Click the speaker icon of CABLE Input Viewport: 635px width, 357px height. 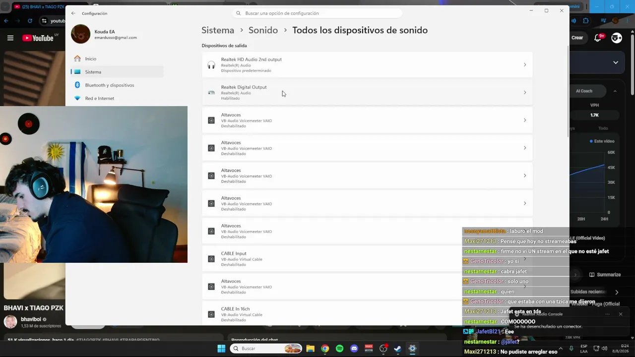211,259
